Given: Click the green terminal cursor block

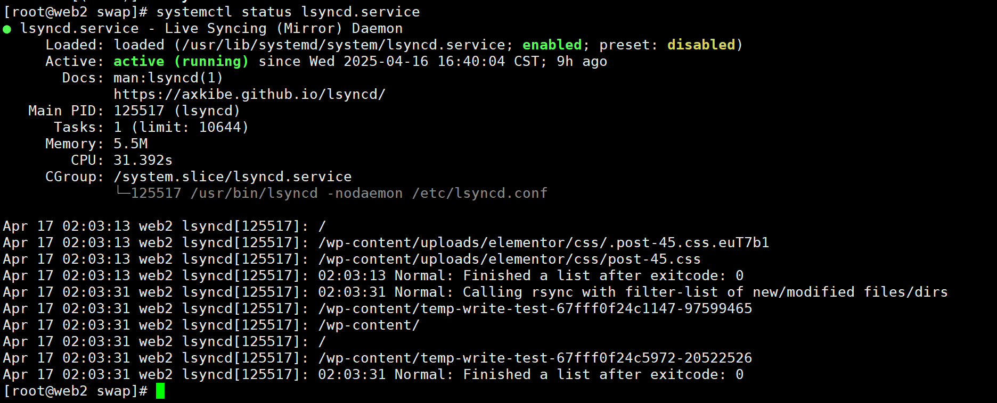Looking at the screenshot, I should (x=160, y=391).
